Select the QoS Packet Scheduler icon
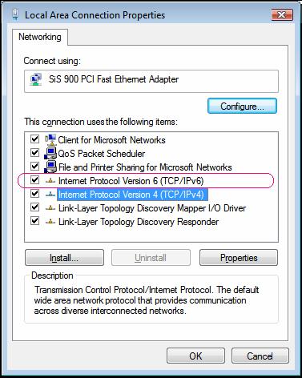Screen dimensions: 302x378 (x=50, y=153)
